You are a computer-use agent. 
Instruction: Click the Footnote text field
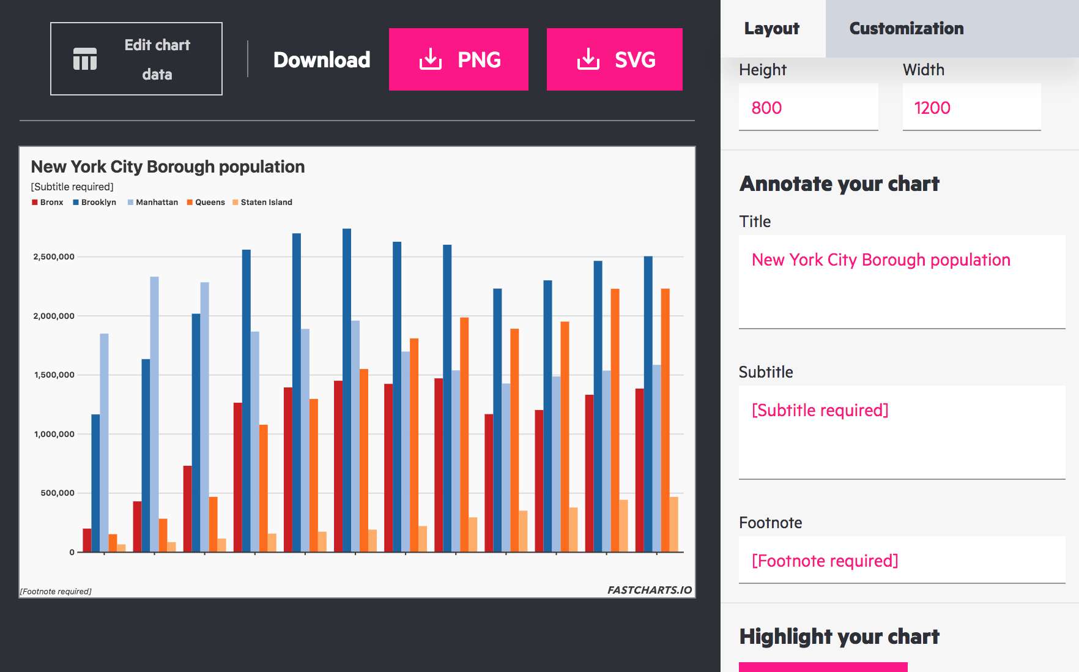coord(902,560)
